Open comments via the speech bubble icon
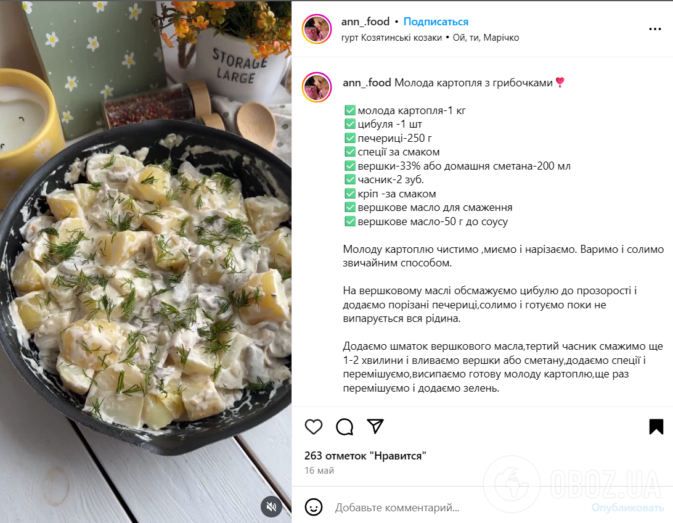This screenshot has width=673, height=523. pos(345,426)
